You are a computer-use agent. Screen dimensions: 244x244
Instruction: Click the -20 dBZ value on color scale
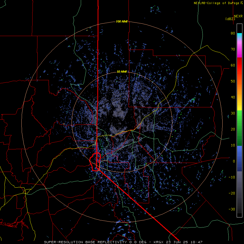point(232,193)
